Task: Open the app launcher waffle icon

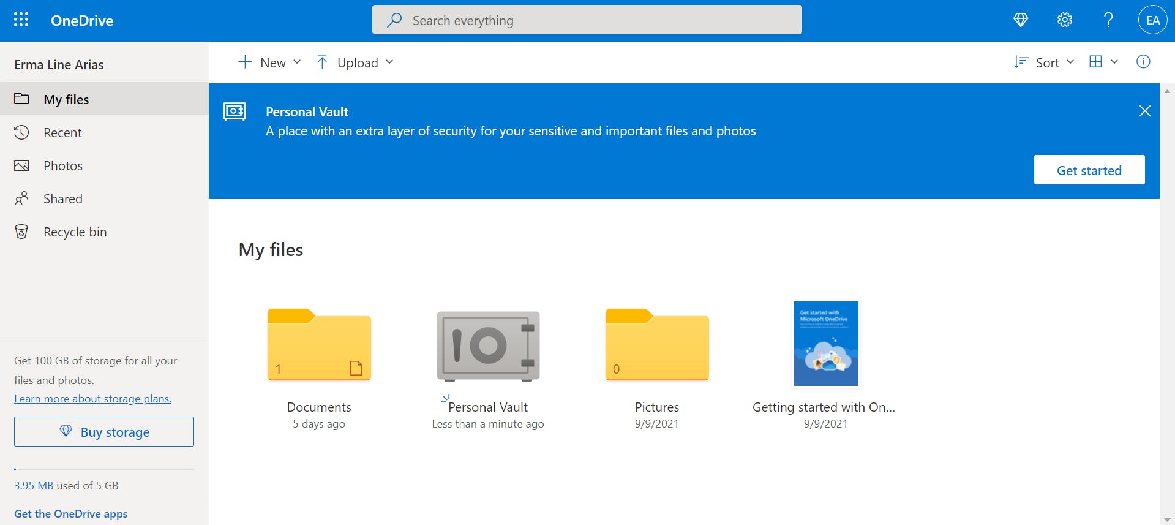Action: click(21, 20)
